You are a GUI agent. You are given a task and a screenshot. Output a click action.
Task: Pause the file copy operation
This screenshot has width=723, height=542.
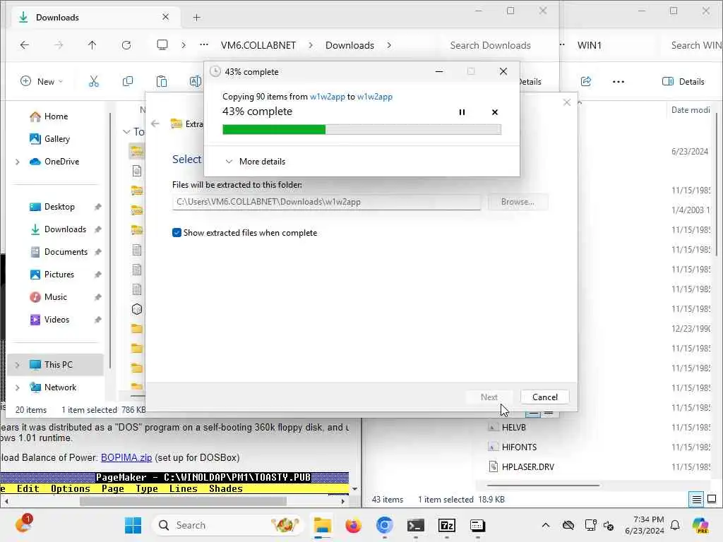click(x=462, y=112)
